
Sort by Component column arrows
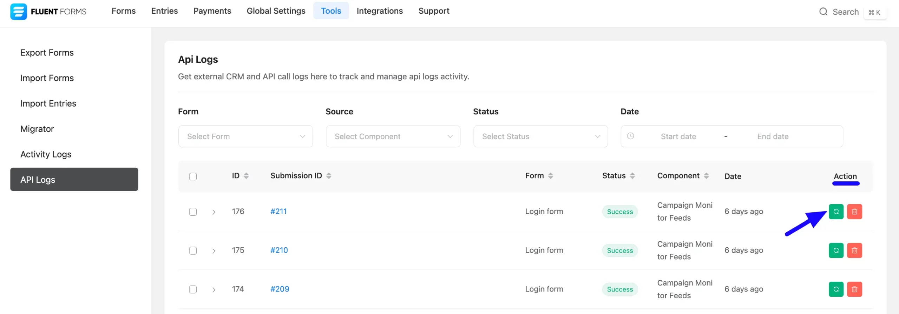pos(706,176)
